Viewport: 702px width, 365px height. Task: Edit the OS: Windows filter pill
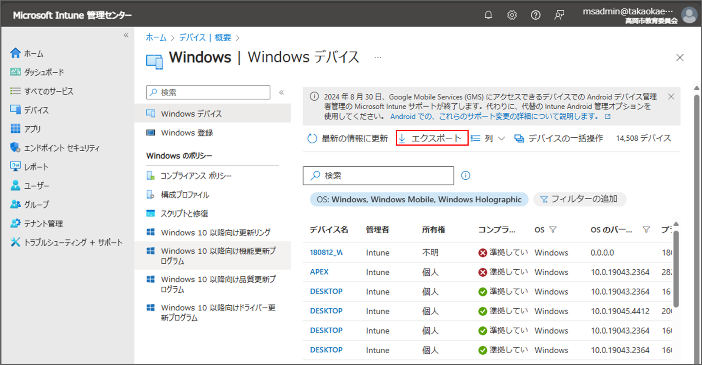click(x=419, y=199)
